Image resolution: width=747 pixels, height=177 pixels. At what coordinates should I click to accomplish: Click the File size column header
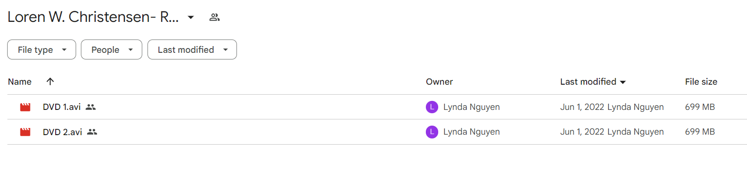[x=701, y=81]
